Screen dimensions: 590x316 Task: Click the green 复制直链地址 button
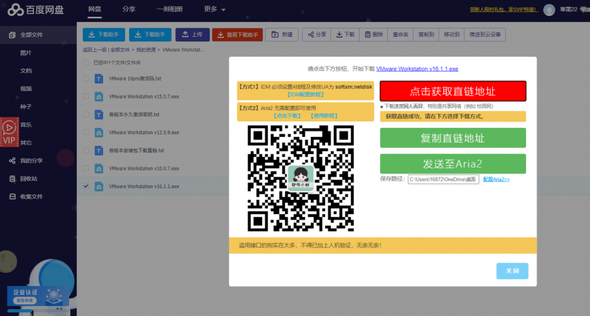click(453, 138)
